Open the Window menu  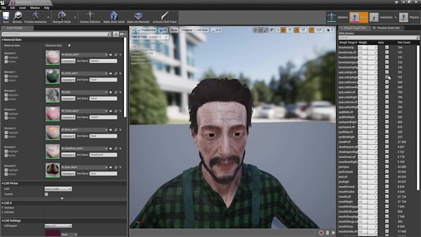click(35, 8)
